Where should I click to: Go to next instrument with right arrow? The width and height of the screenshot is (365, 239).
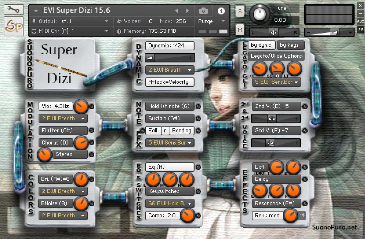coord(187,11)
